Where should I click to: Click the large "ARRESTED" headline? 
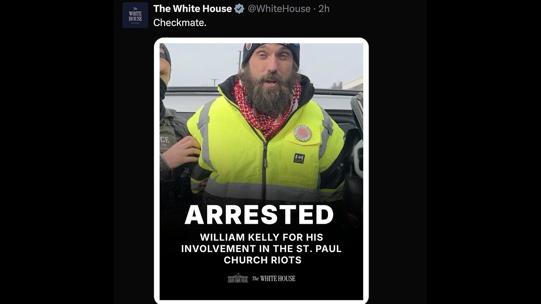click(259, 215)
